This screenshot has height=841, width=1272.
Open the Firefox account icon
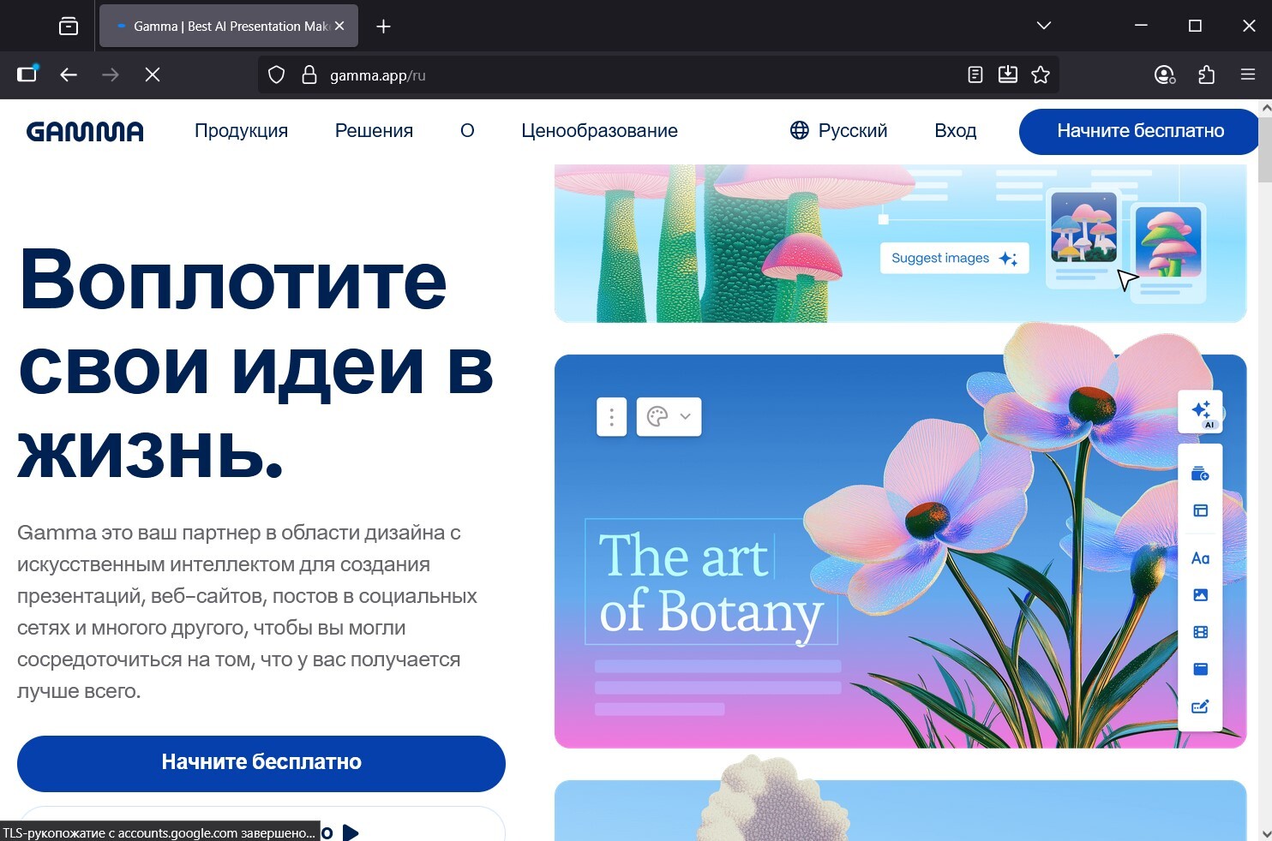click(1164, 75)
